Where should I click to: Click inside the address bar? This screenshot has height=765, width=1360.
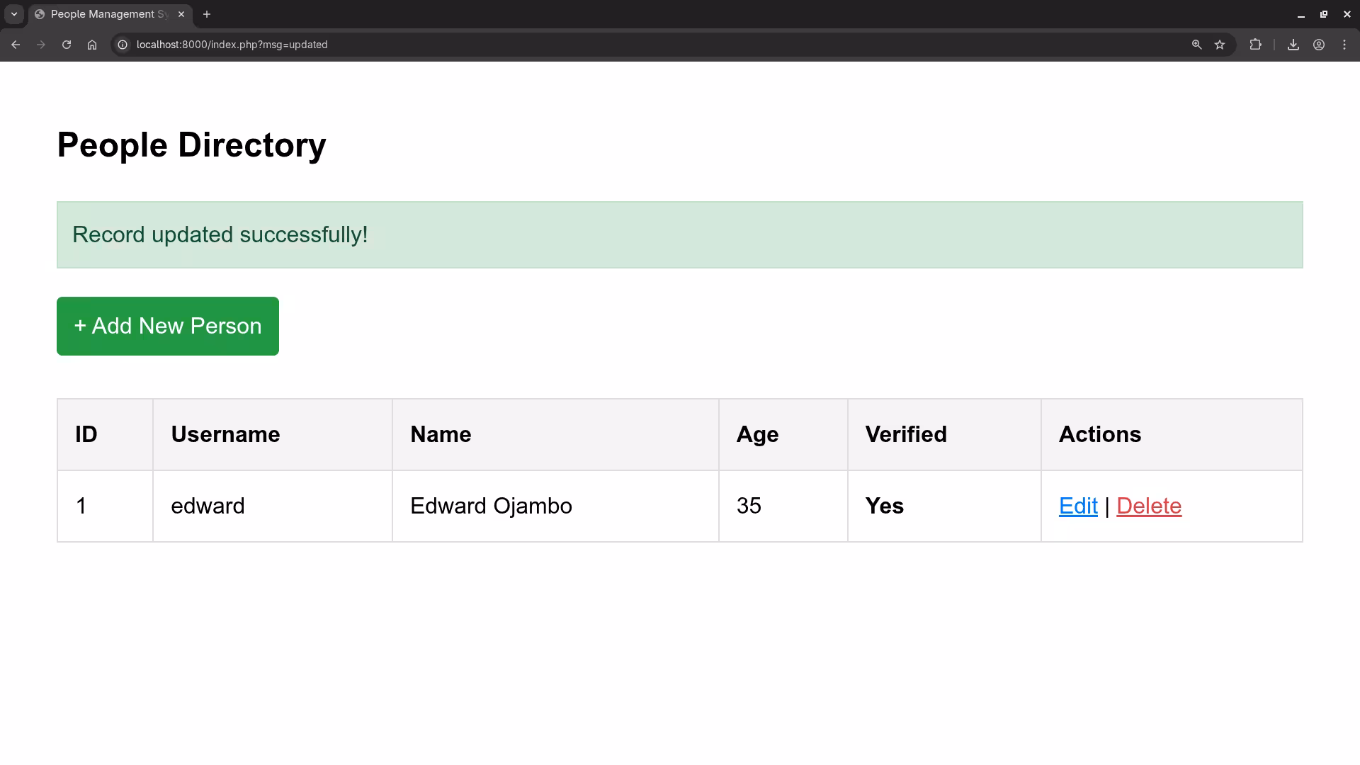pyautogui.click(x=425, y=45)
